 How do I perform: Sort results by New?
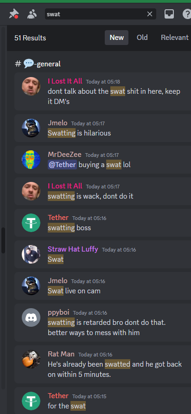pos(117,38)
